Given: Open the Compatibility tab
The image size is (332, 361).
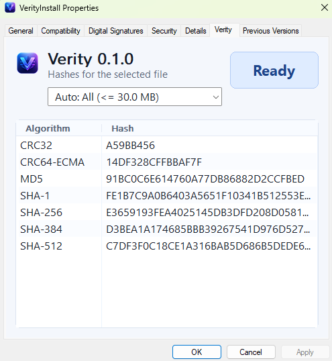Looking at the screenshot, I should pos(60,31).
